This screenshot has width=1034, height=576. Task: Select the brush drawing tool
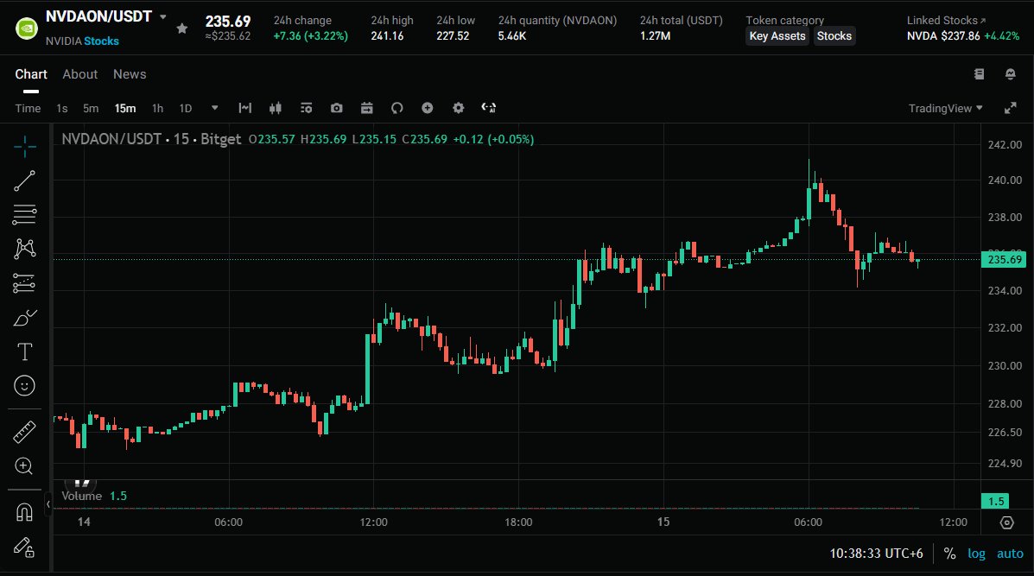(x=24, y=318)
